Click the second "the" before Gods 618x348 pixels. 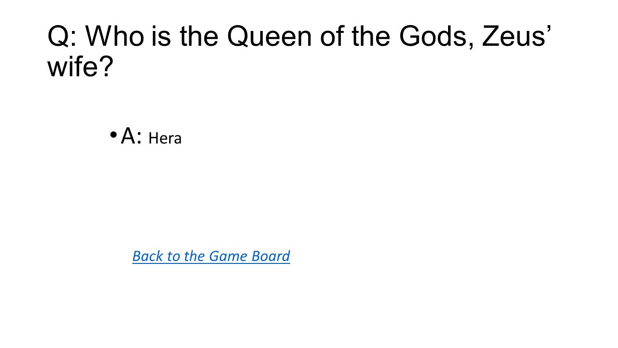click(x=372, y=37)
